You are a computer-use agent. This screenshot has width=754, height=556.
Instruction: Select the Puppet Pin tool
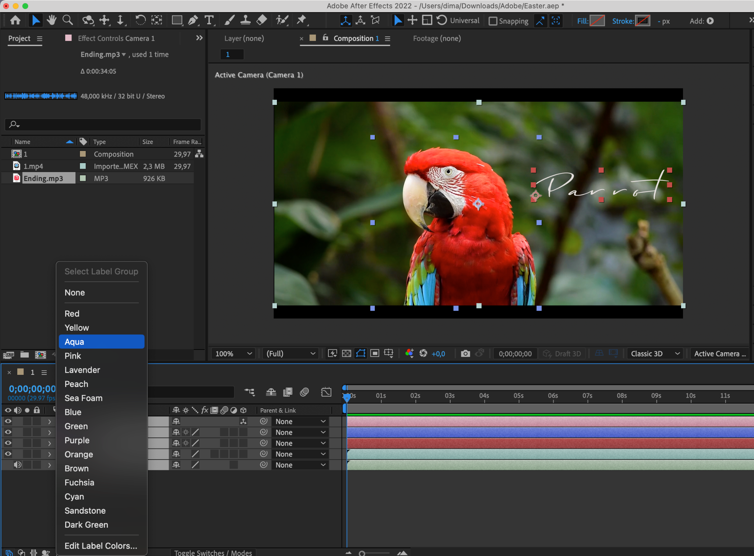point(302,20)
